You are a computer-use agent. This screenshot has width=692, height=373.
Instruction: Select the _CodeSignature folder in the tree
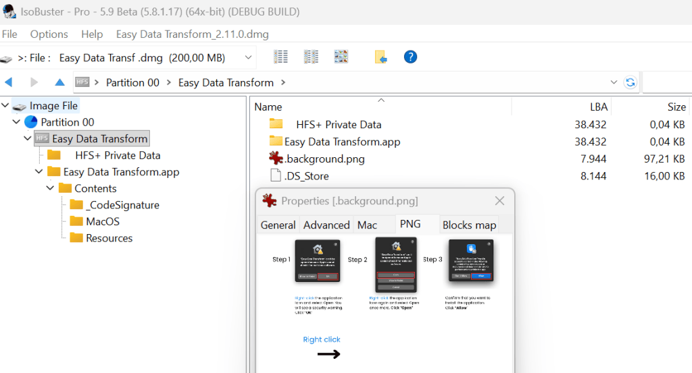[x=123, y=205]
